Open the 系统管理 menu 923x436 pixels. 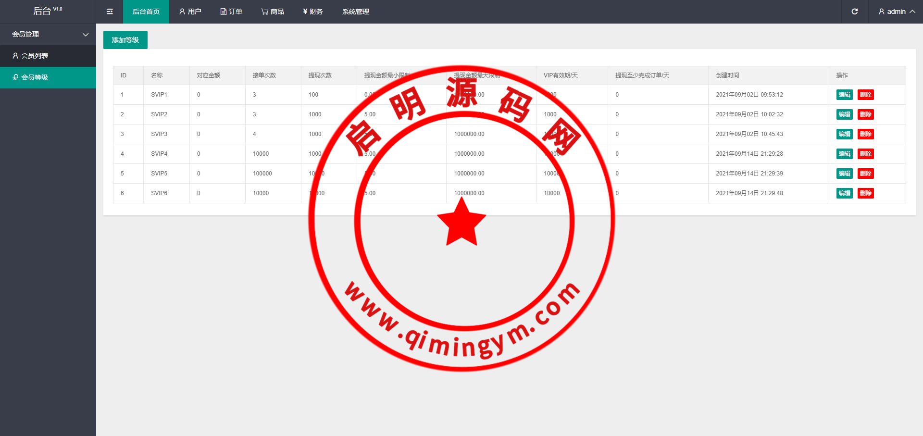tap(355, 12)
